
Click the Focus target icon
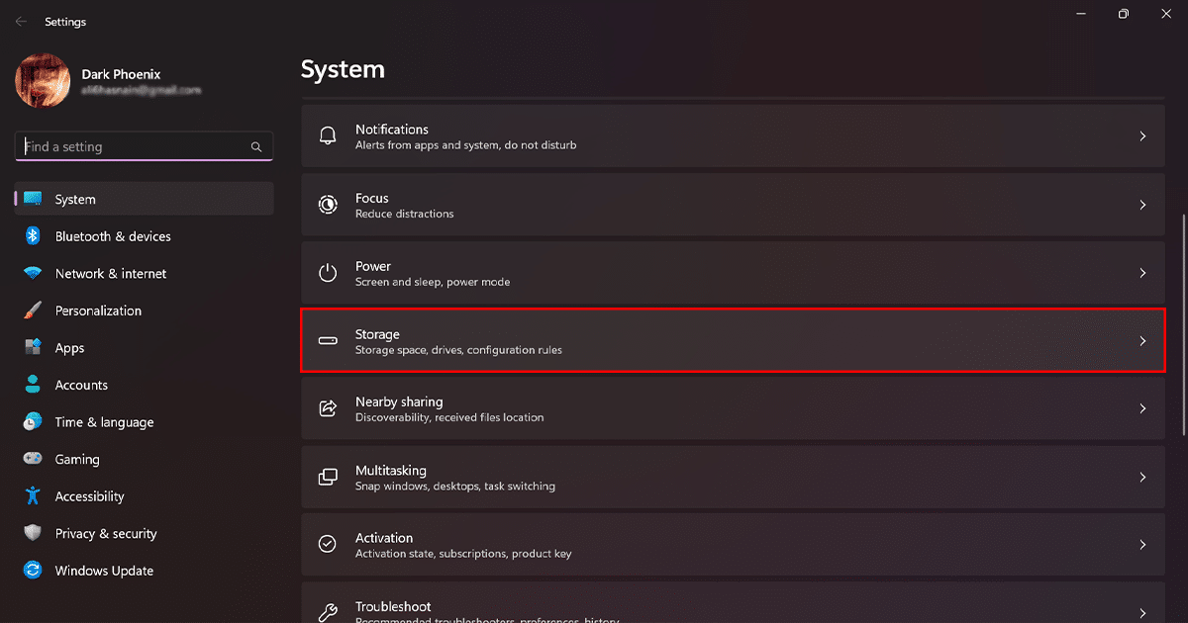click(x=328, y=205)
